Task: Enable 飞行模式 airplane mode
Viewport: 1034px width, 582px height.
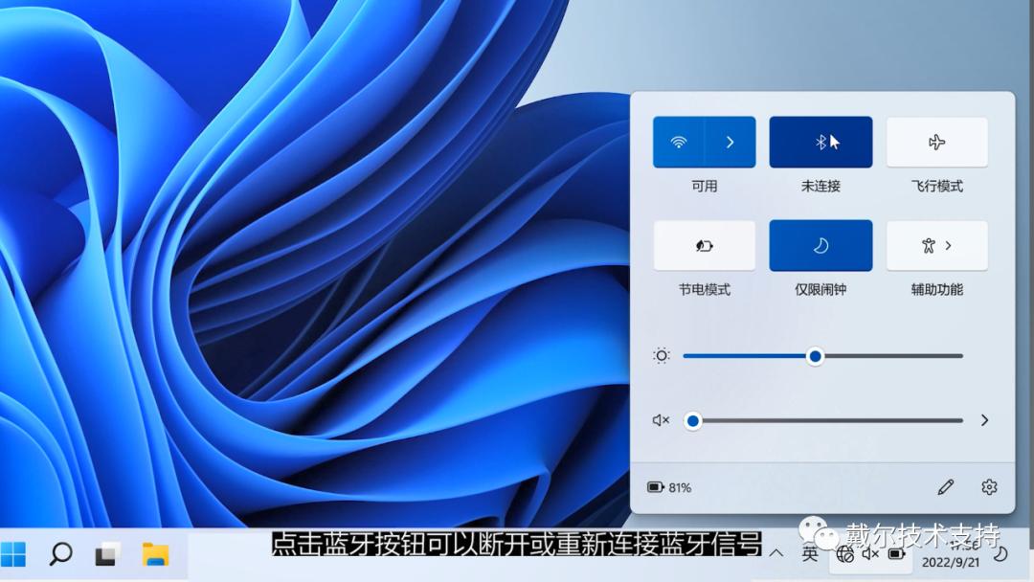Action: pos(936,141)
